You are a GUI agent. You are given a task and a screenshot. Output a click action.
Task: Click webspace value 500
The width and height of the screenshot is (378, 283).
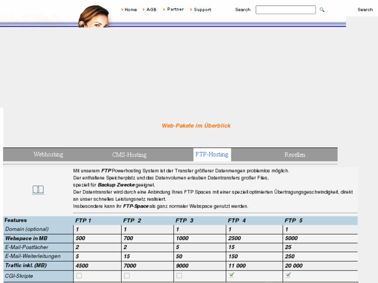(x=80, y=238)
